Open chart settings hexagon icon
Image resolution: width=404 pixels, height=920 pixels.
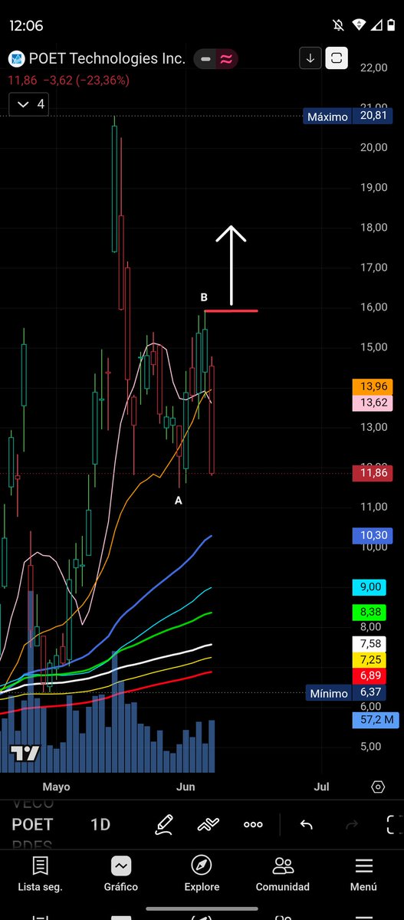(378, 787)
